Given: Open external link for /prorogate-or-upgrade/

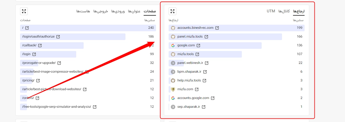Looking at the screenshot, I should 59,63.
